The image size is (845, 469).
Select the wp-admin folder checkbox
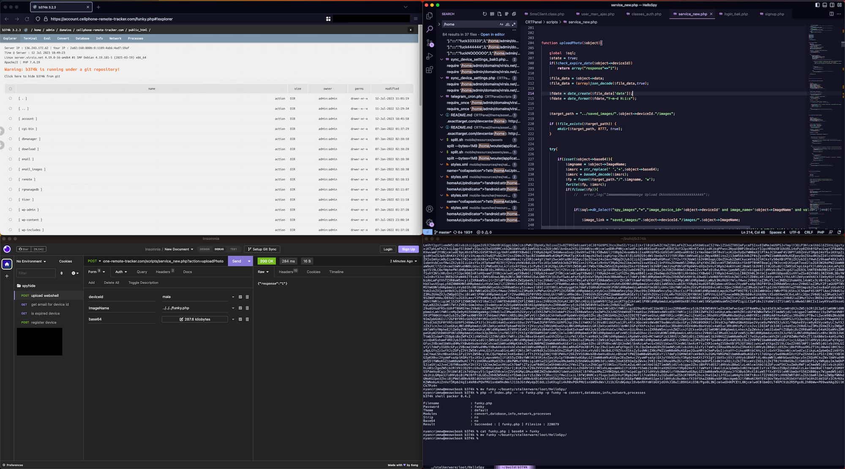(11, 210)
